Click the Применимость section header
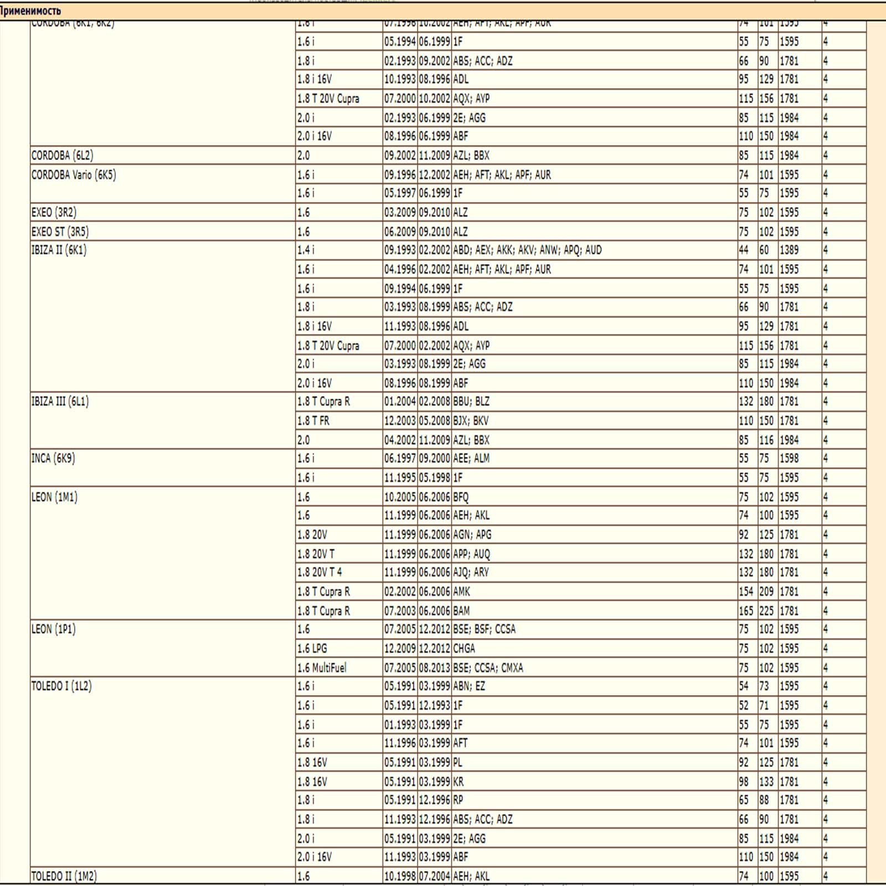Viewport: 886px width, 886px height. tap(30, 11)
